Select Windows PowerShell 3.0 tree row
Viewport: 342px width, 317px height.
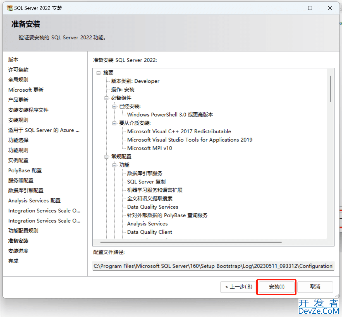click(170, 115)
